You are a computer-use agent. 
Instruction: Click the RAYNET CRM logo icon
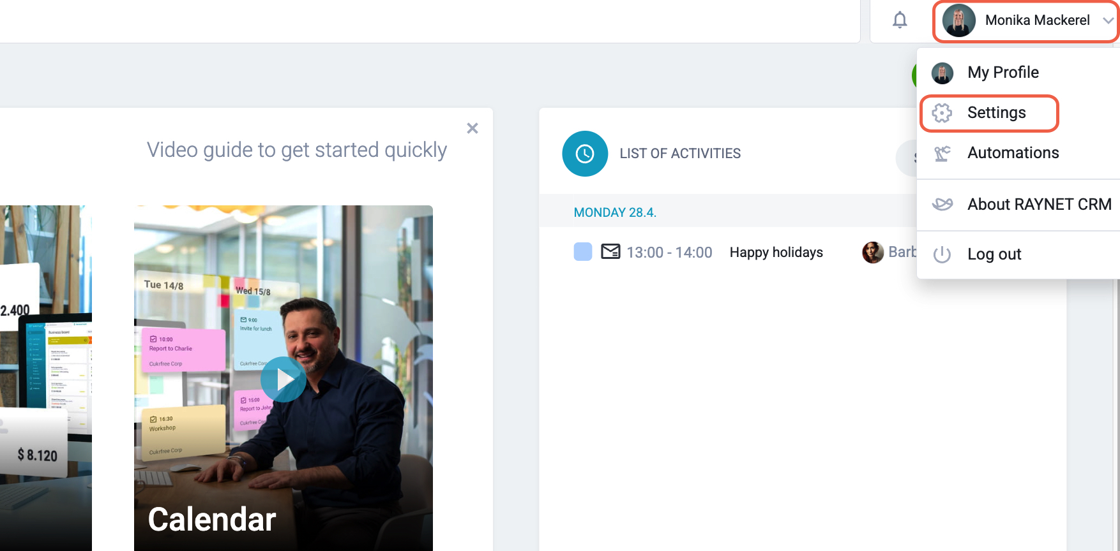[x=942, y=205]
